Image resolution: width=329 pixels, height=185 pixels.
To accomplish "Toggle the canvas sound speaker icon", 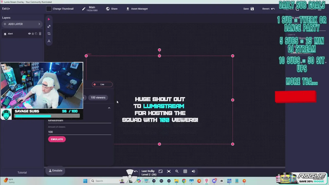I will click(193, 171).
